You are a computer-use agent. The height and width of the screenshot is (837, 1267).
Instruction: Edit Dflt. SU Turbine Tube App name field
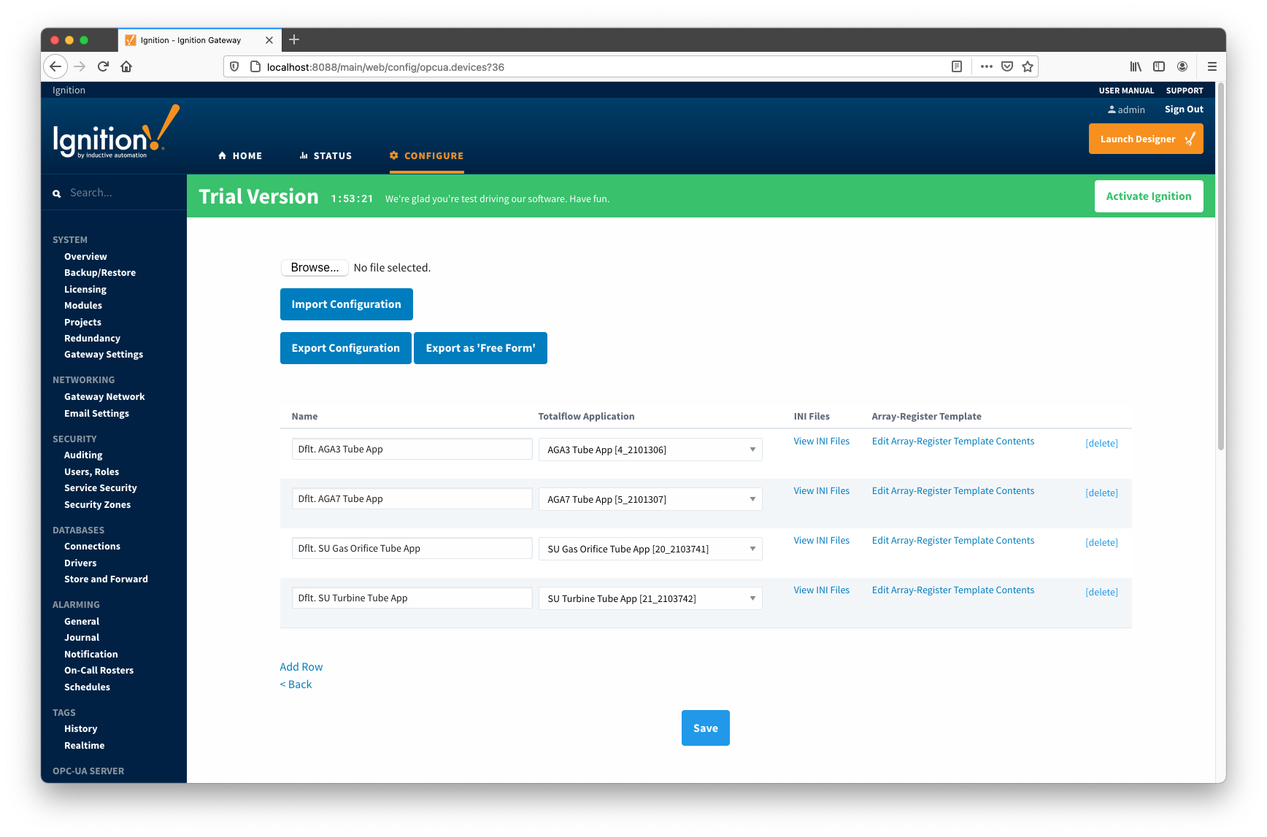[412, 598]
